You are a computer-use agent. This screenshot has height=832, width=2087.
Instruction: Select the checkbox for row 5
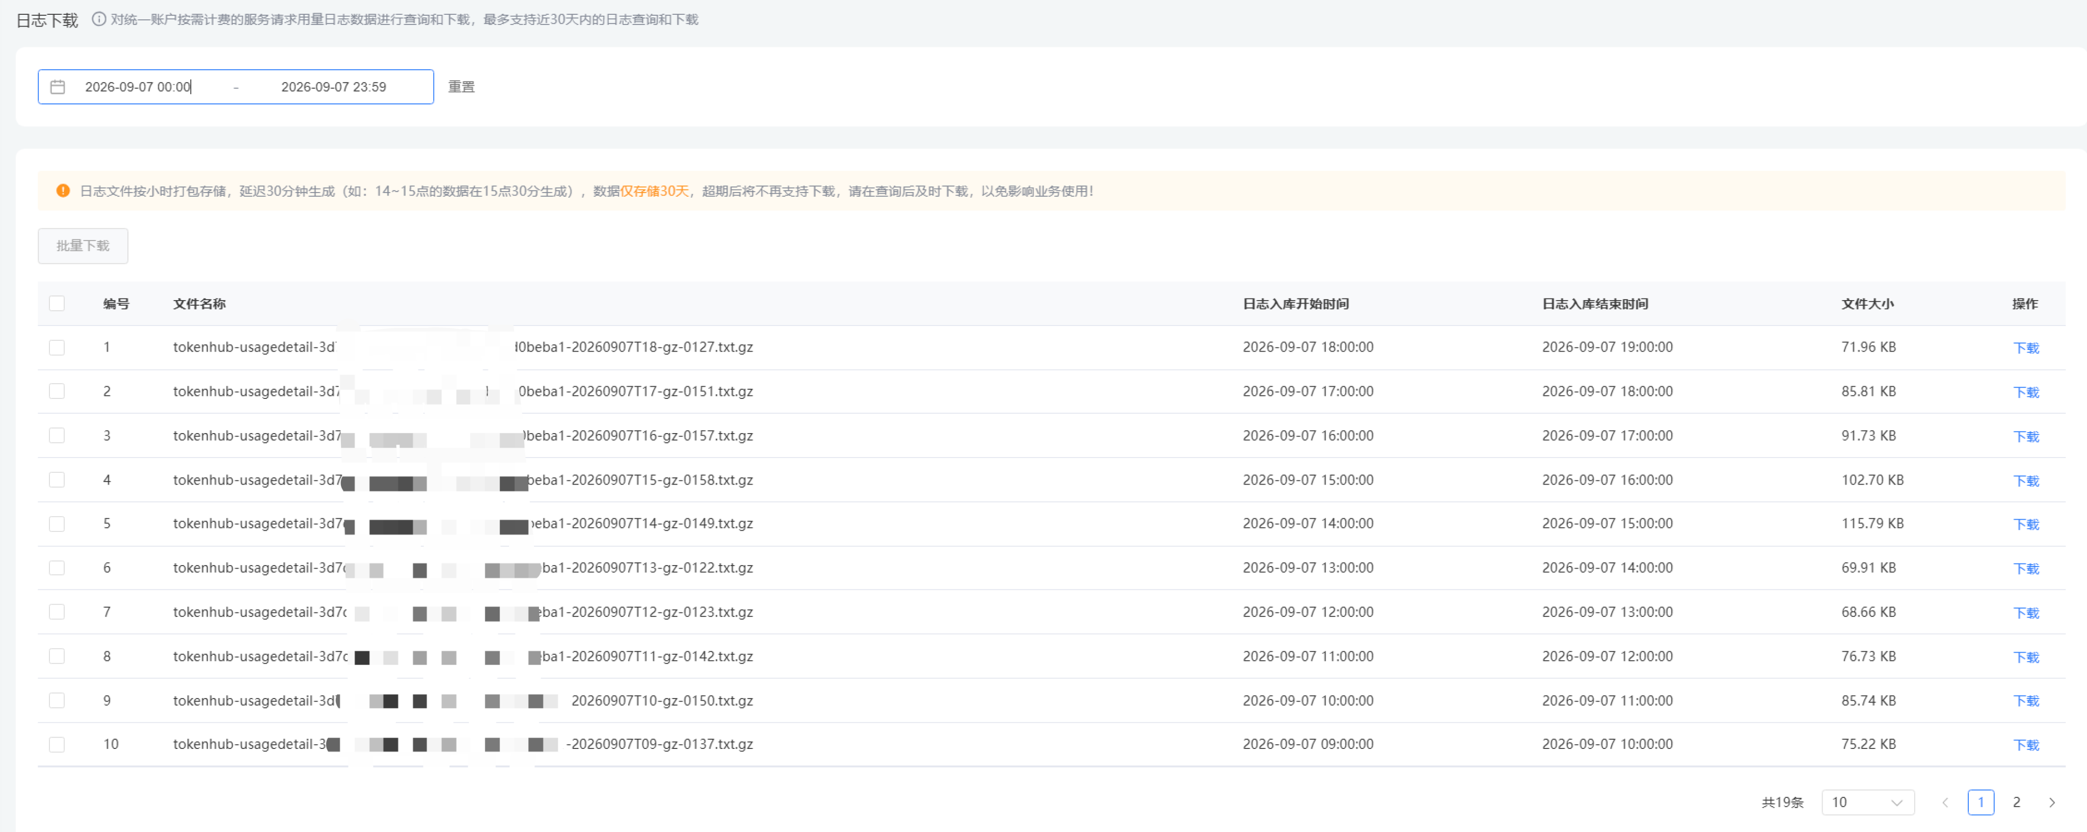(x=57, y=524)
